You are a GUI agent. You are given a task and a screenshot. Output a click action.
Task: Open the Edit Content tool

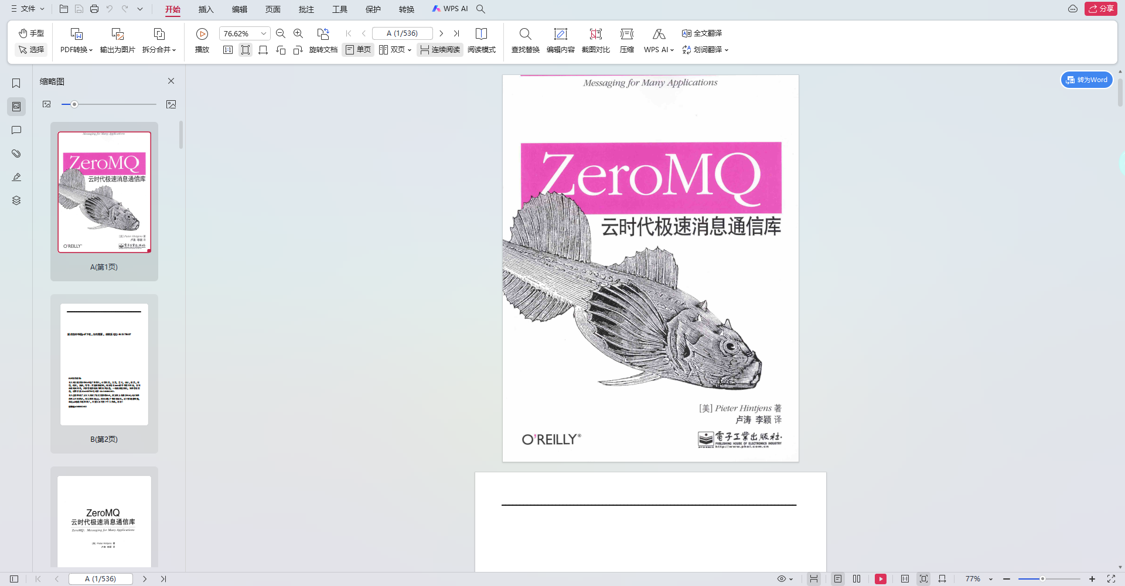[560, 40]
